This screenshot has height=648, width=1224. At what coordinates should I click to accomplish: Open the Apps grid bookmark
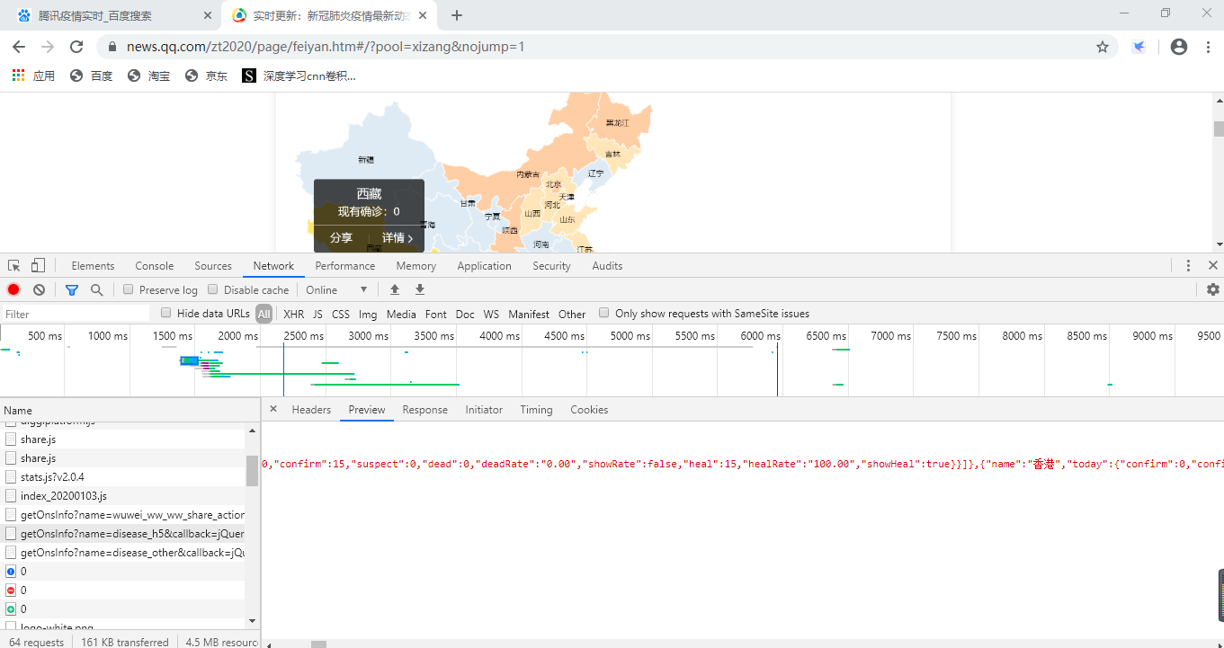tap(33, 75)
